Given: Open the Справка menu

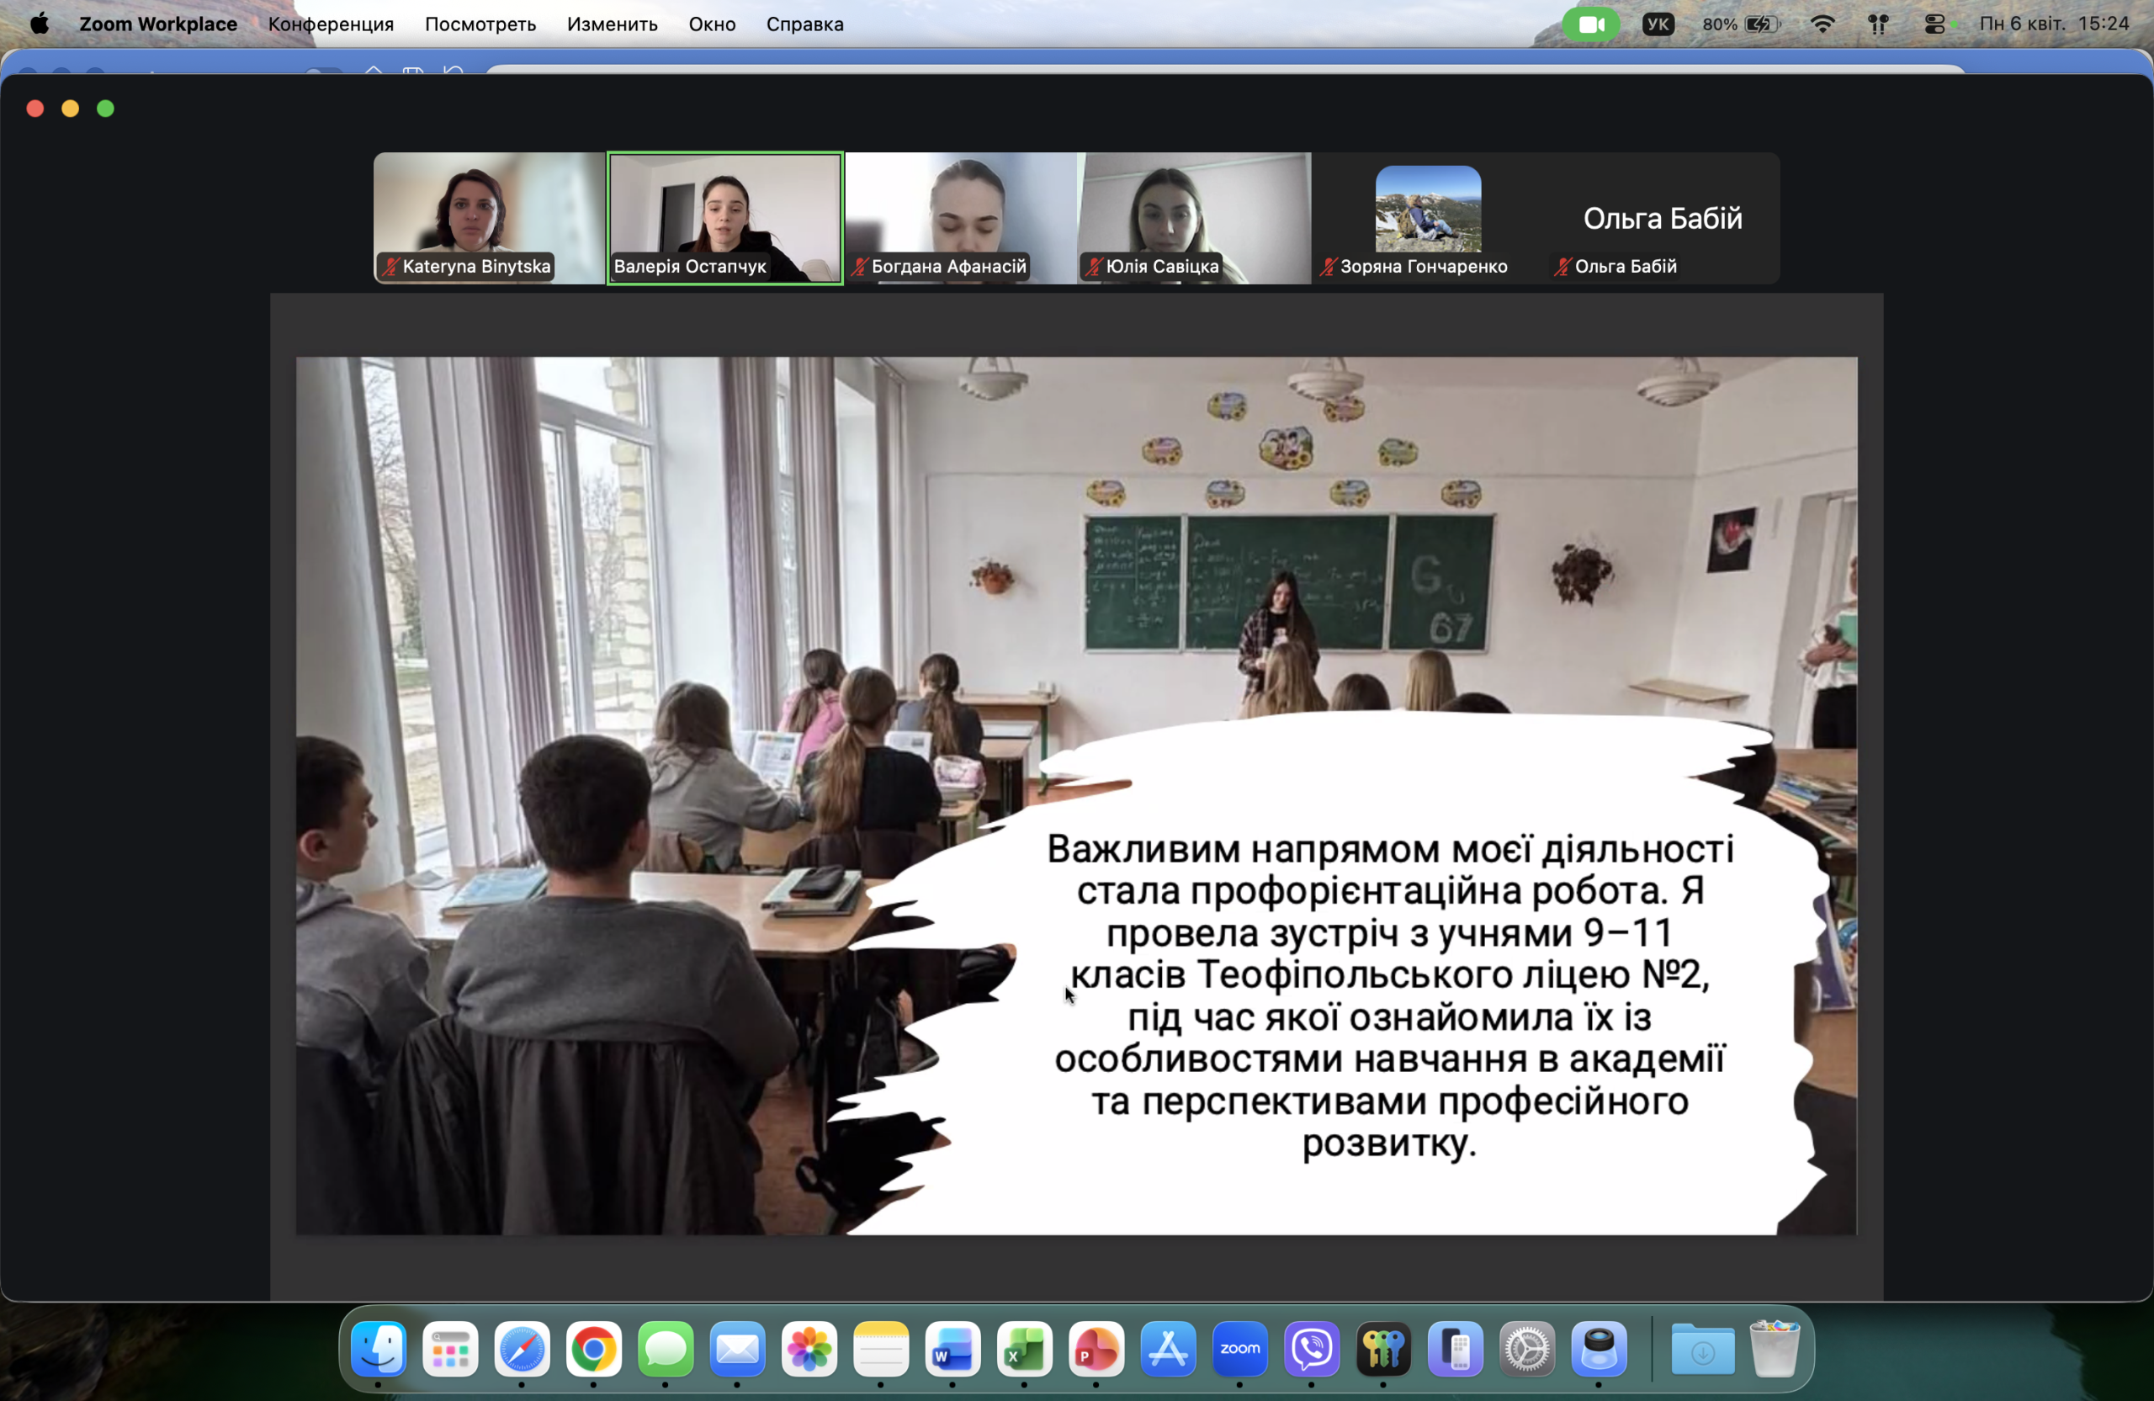Looking at the screenshot, I should tap(804, 24).
